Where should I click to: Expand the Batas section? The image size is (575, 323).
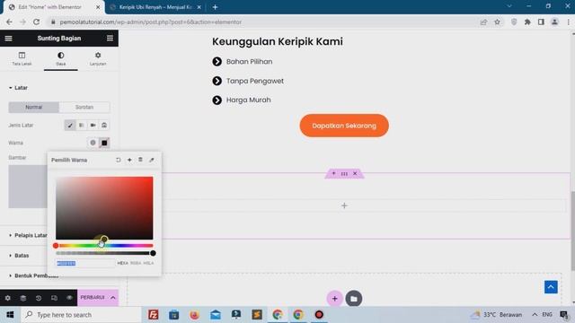(x=19, y=256)
